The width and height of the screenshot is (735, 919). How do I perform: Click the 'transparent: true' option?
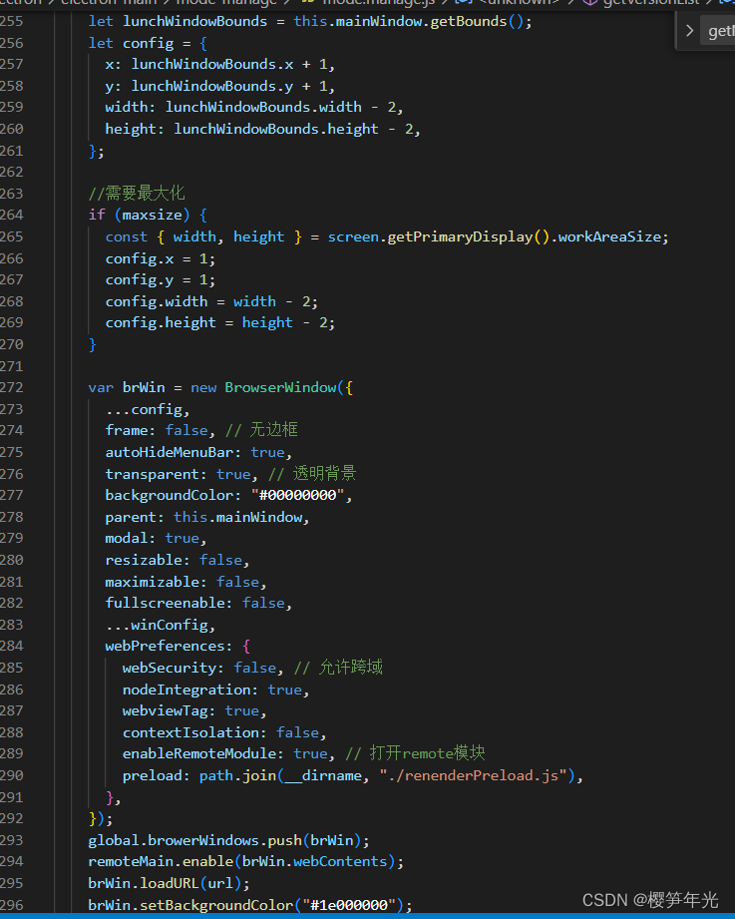click(178, 474)
